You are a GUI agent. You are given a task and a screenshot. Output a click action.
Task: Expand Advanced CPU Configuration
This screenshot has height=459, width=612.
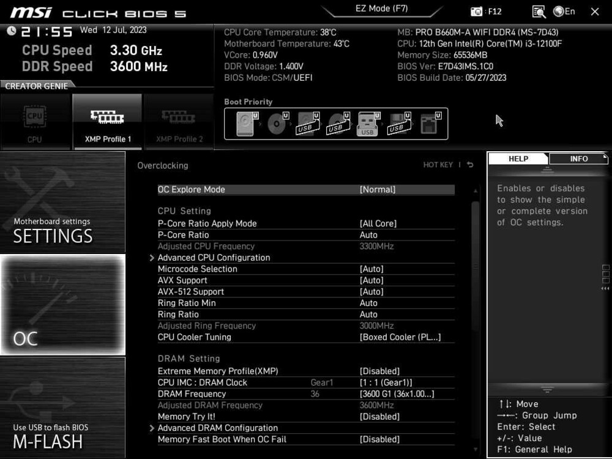tap(213, 257)
